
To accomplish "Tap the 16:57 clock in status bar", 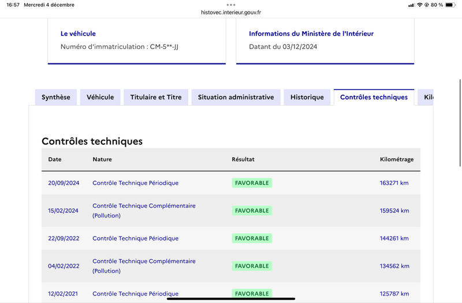I will pos(13,5).
